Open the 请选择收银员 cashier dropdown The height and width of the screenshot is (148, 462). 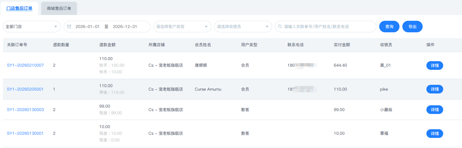(243, 27)
